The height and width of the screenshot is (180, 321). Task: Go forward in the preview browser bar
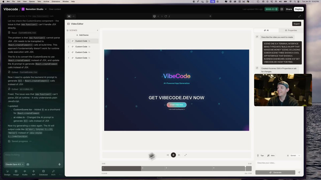162,16
